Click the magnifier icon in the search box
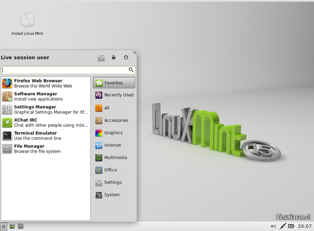 [131, 70]
